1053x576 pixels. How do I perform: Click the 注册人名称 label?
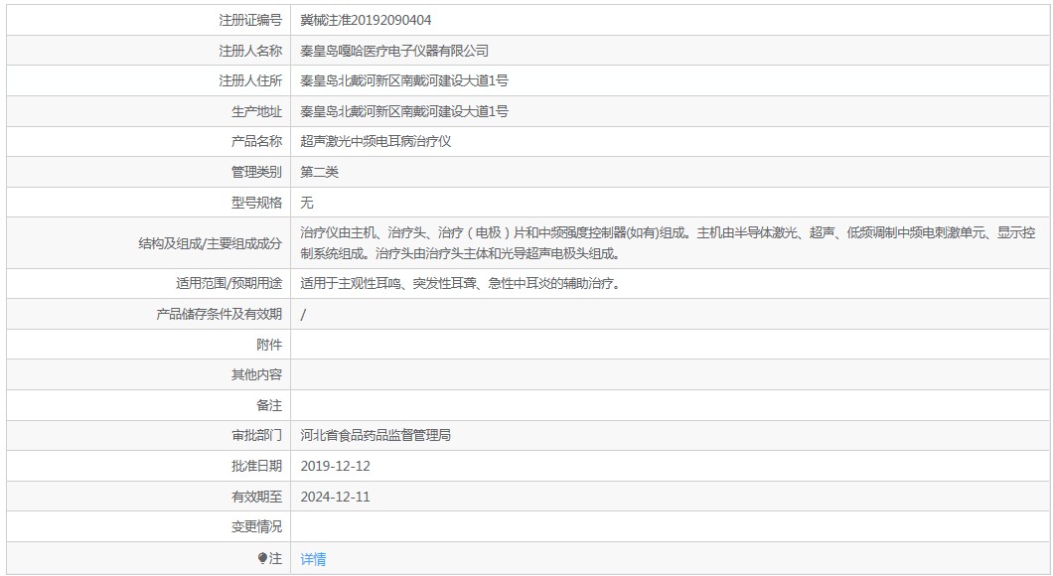pos(250,51)
